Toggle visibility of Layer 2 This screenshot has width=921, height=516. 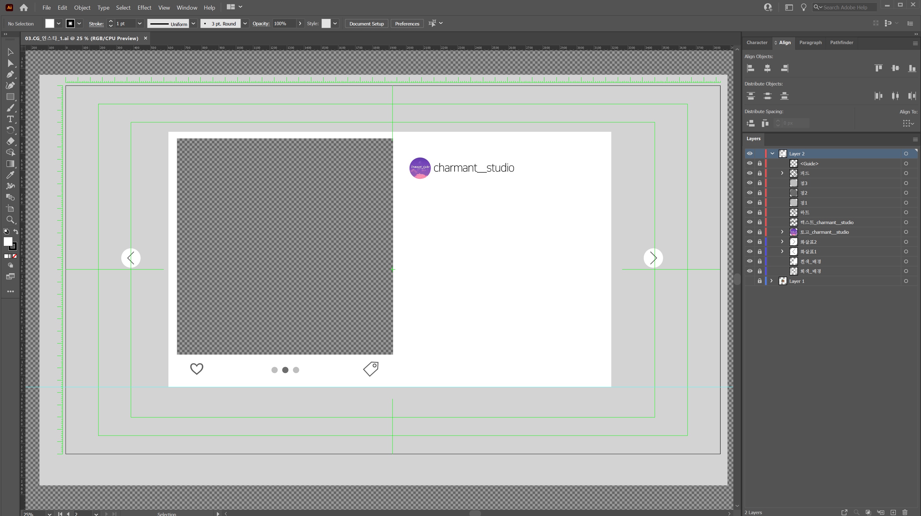(x=750, y=154)
